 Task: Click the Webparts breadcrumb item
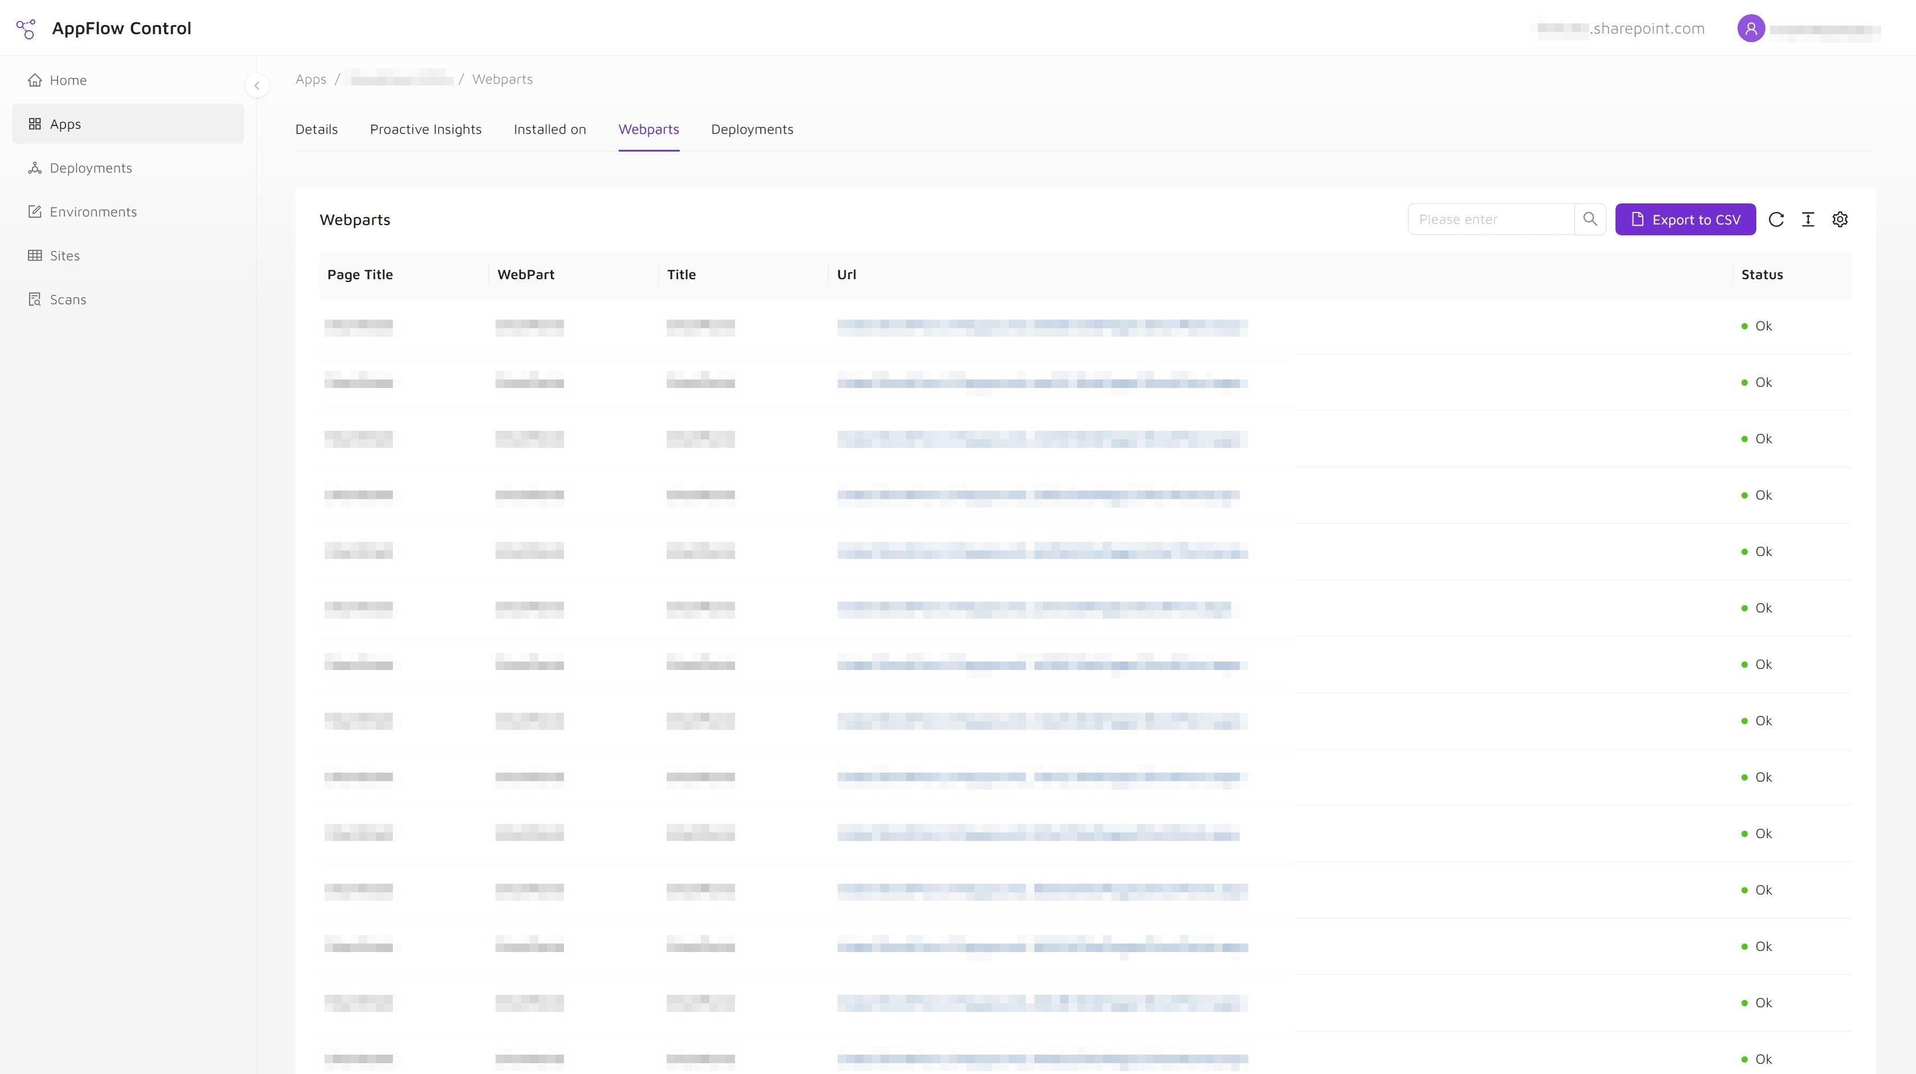[502, 79]
